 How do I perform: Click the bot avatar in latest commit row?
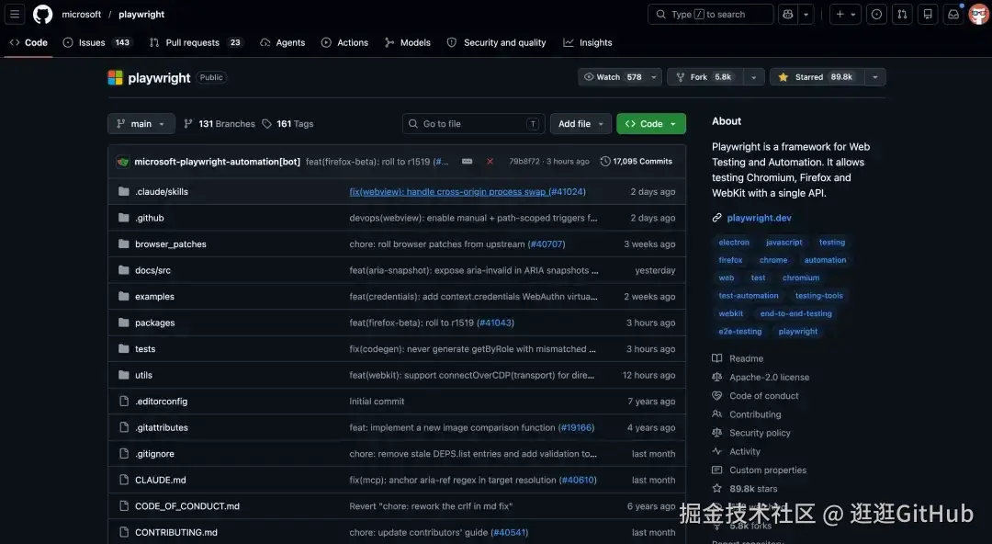(123, 162)
